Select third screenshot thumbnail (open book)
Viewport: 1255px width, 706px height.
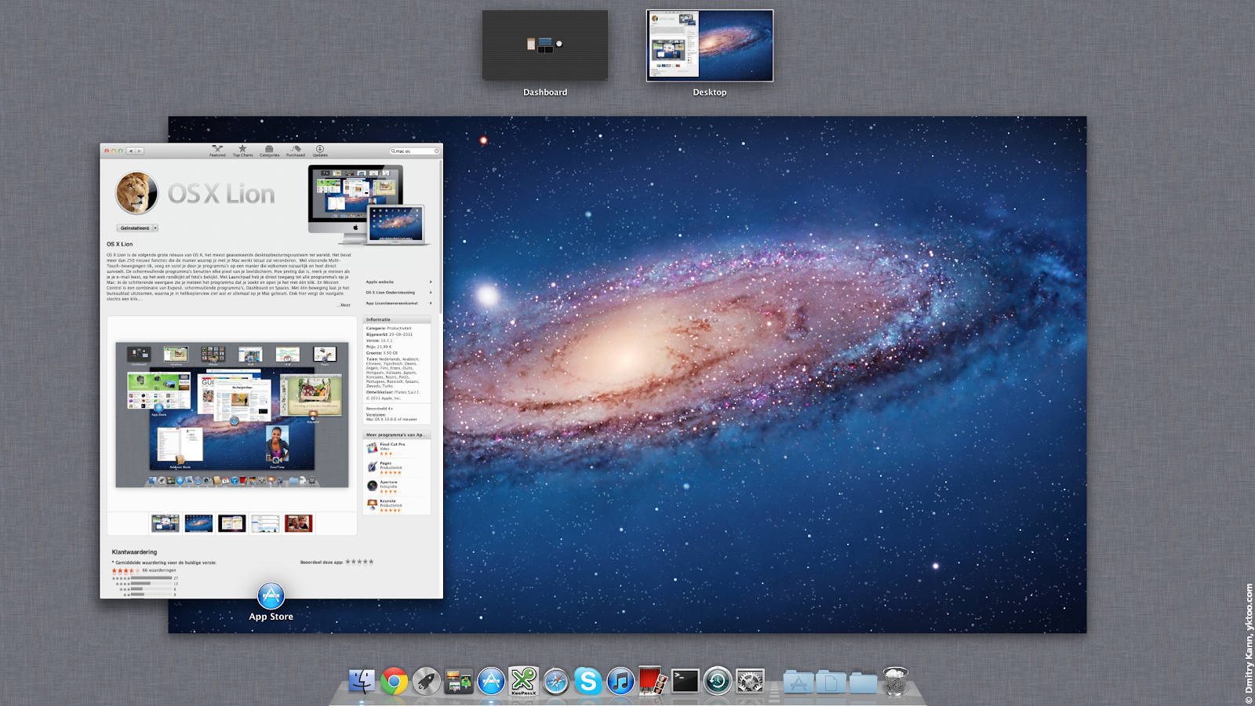232,523
